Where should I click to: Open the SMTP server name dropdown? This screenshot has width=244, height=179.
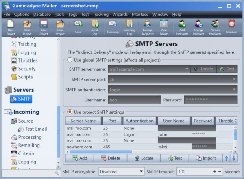[x=187, y=69]
